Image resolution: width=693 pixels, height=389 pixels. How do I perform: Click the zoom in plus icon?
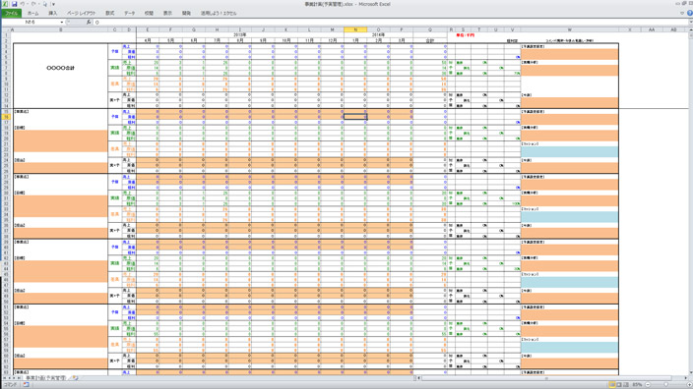689,385
